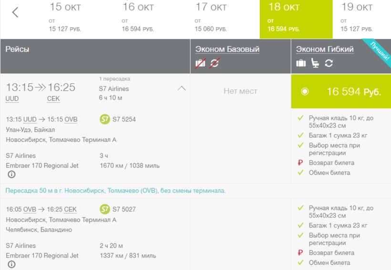Open the Эконом Гибкий fare header link
The height and width of the screenshot is (270, 391).
tap(325, 49)
